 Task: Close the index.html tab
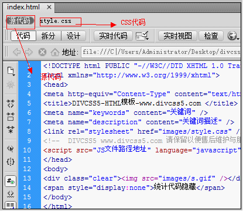[49, 8]
